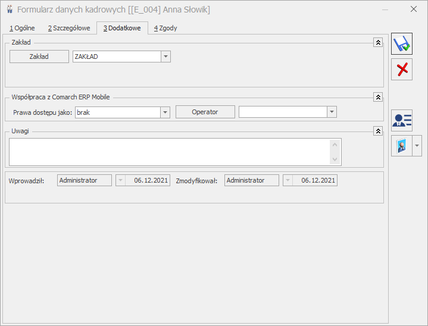
Task: Close the Formularz danych kadrowych window
Action: point(414,9)
